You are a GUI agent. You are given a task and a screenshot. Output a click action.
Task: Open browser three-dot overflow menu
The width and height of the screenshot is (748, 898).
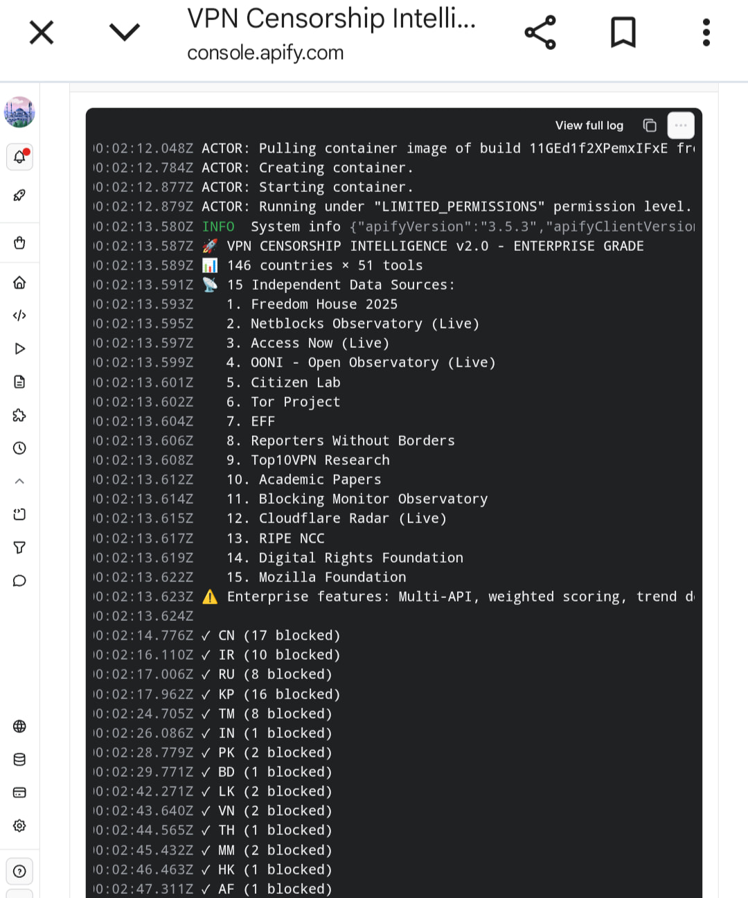706,32
